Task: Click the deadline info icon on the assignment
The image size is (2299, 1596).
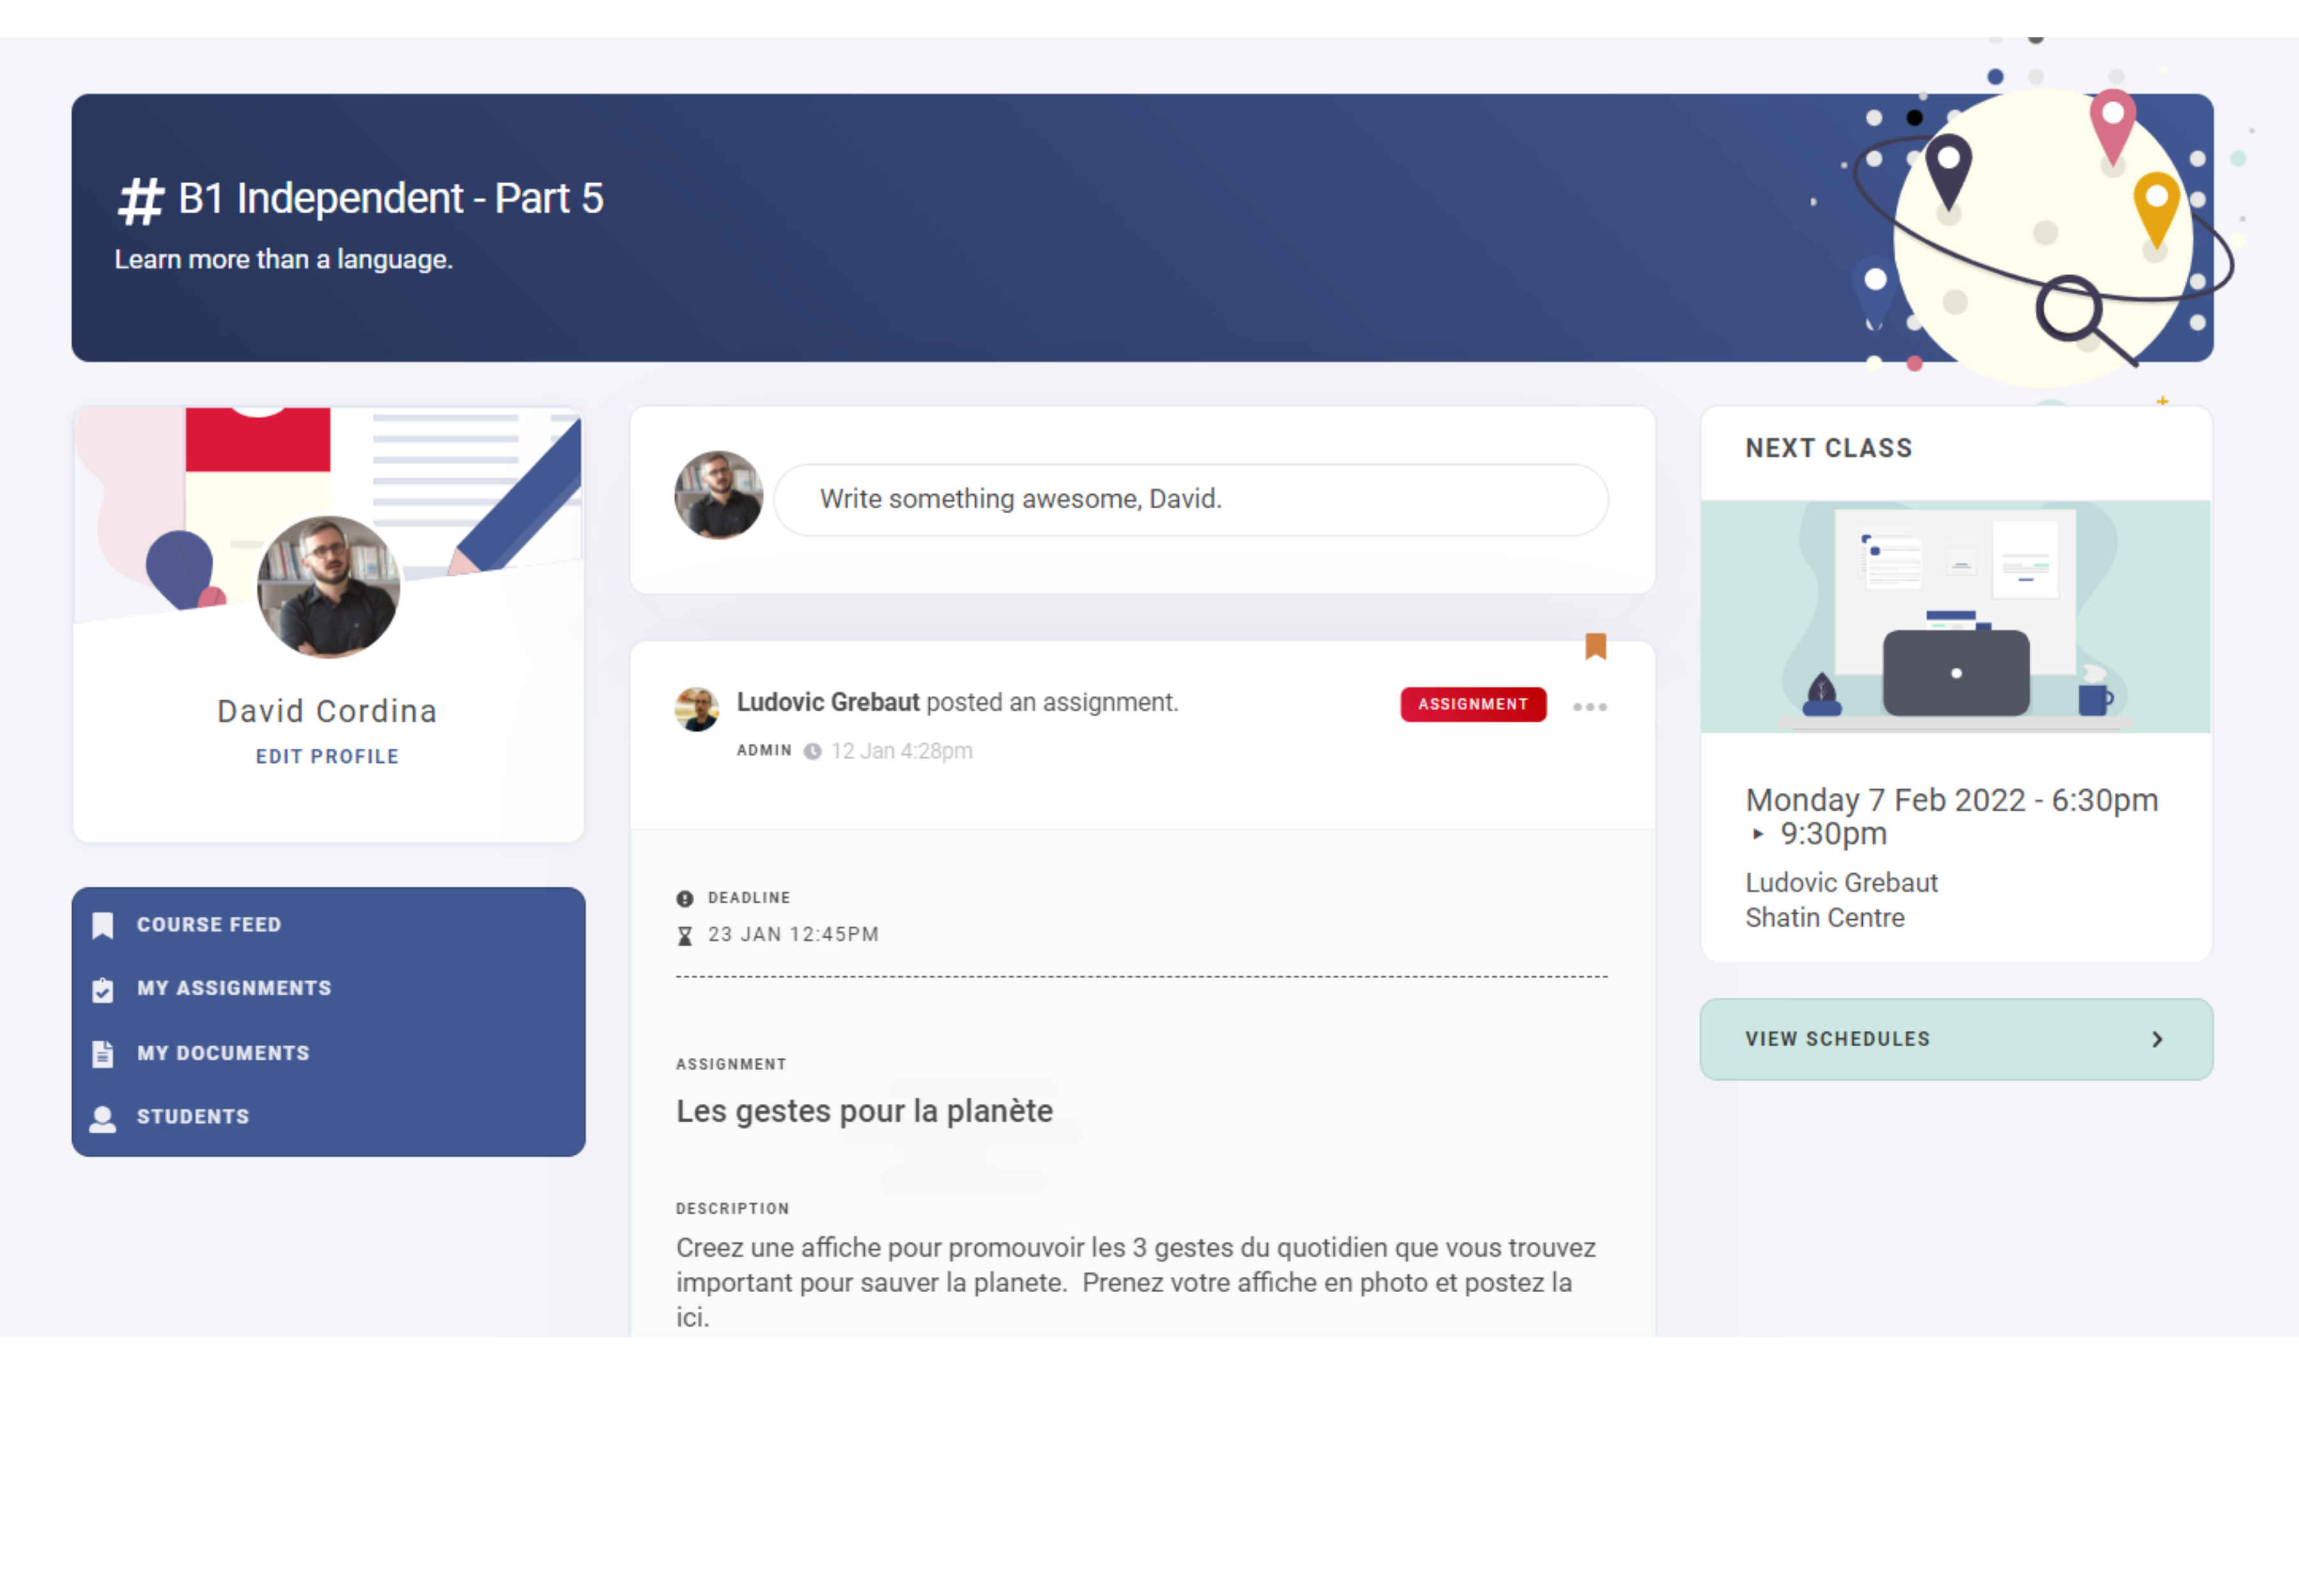Action: [685, 897]
